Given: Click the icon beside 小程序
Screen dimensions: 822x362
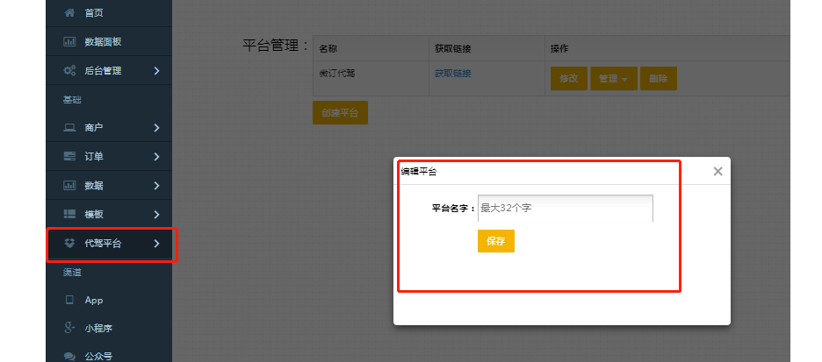Looking at the screenshot, I should (69, 329).
